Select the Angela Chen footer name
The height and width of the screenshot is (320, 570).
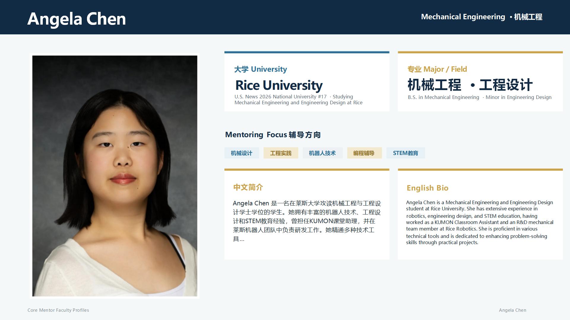[512, 310]
